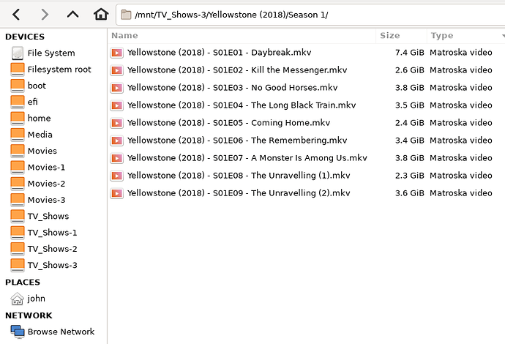This screenshot has height=344, width=505.
Task: Select S01E07 - A Monster Is Among Us.mkv
Action: point(247,158)
